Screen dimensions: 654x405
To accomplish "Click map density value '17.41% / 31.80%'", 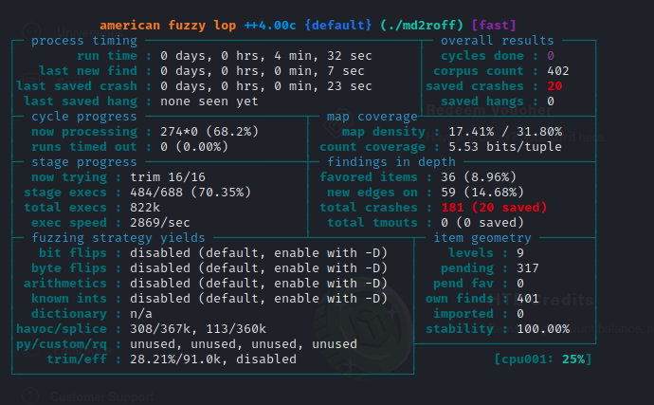I will pyautogui.click(x=505, y=132).
